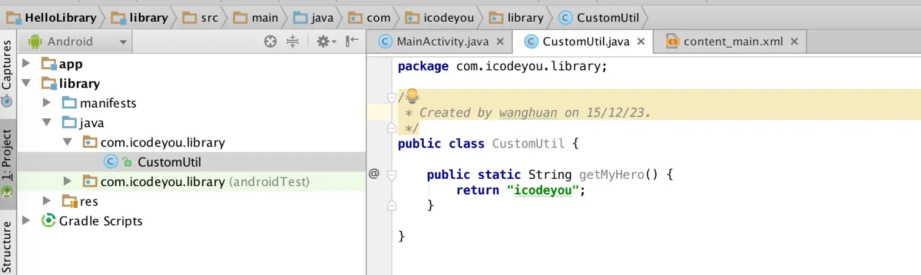Close the content_main.xml tab
This screenshot has width=921, height=275.
pos(795,42)
